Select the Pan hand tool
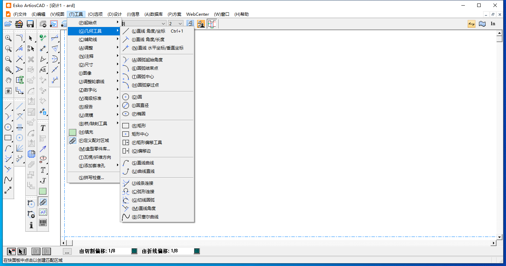 [x=8, y=80]
